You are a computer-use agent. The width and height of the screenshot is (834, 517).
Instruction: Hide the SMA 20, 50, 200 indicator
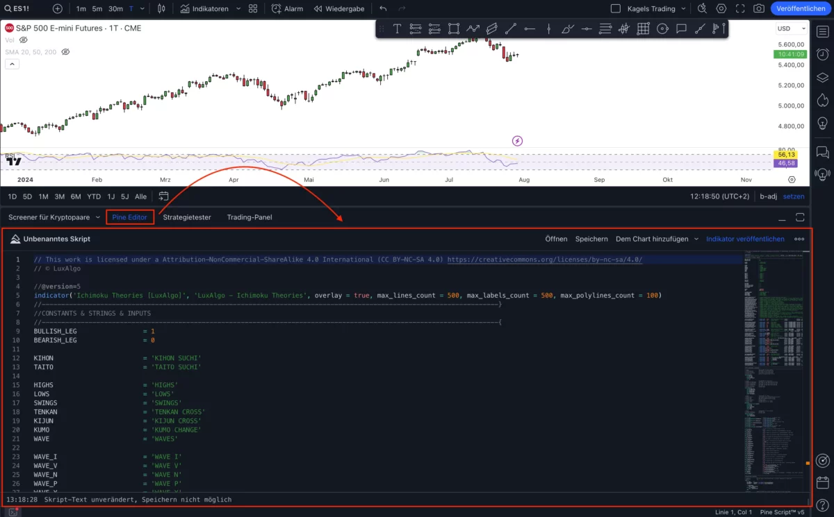pos(65,51)
